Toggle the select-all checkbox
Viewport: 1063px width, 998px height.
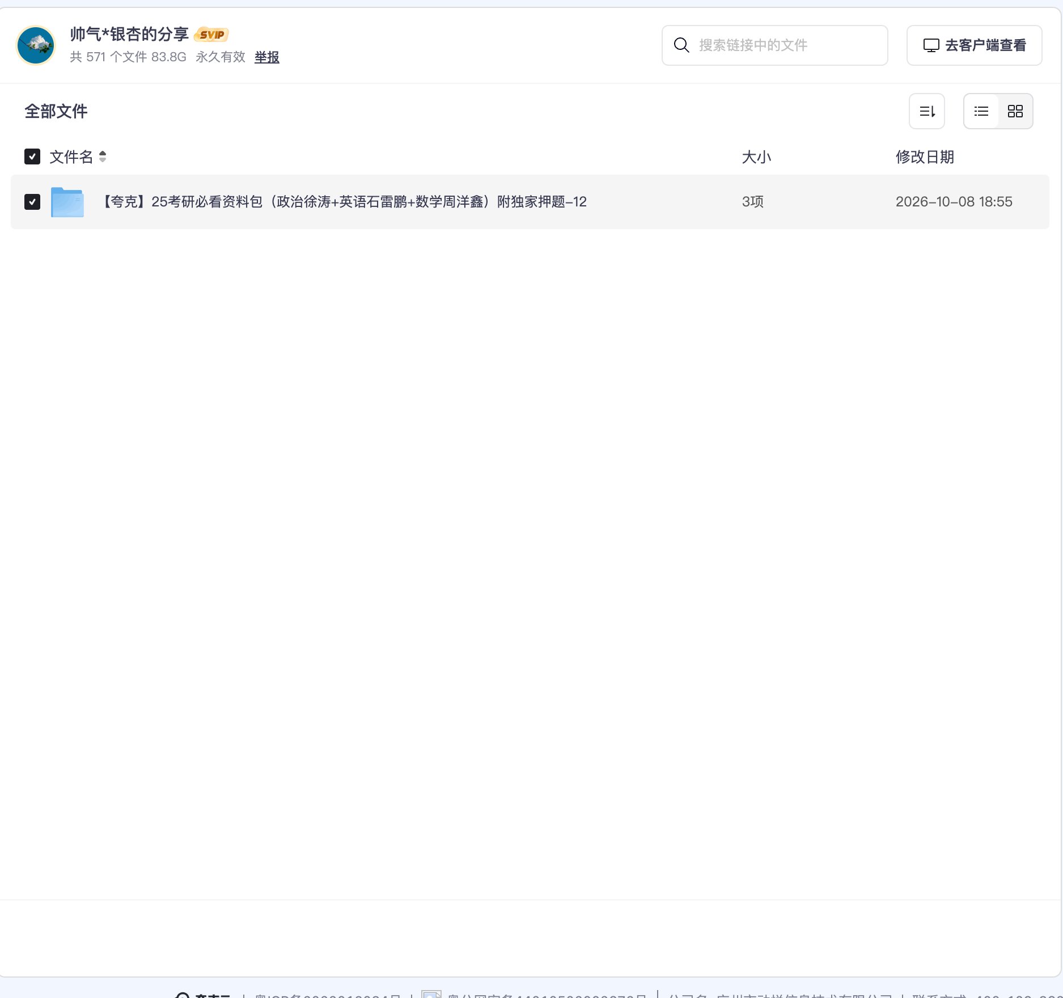(32, 157)
